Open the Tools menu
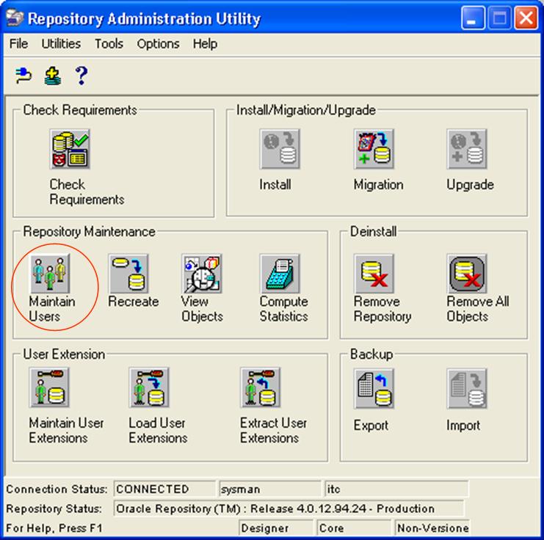 click(x=109, y=44)
